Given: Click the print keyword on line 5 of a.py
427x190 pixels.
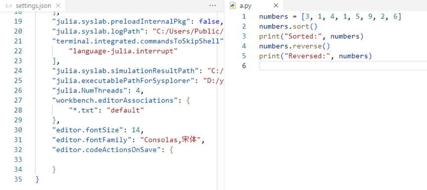Looking at the screenshot, I should [x=270, y=56].
